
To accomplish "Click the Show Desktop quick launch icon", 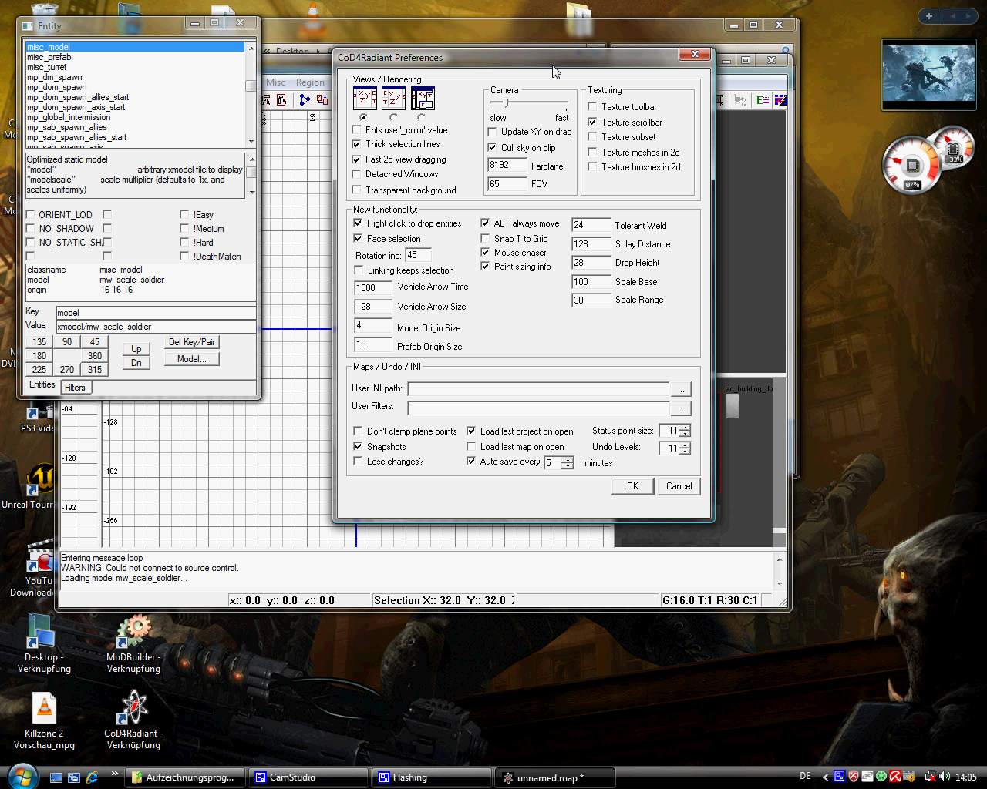I will pyautogui.click(x=56, y=777).
